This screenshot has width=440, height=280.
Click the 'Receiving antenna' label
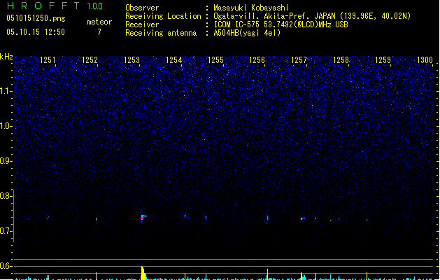(161, 33)
